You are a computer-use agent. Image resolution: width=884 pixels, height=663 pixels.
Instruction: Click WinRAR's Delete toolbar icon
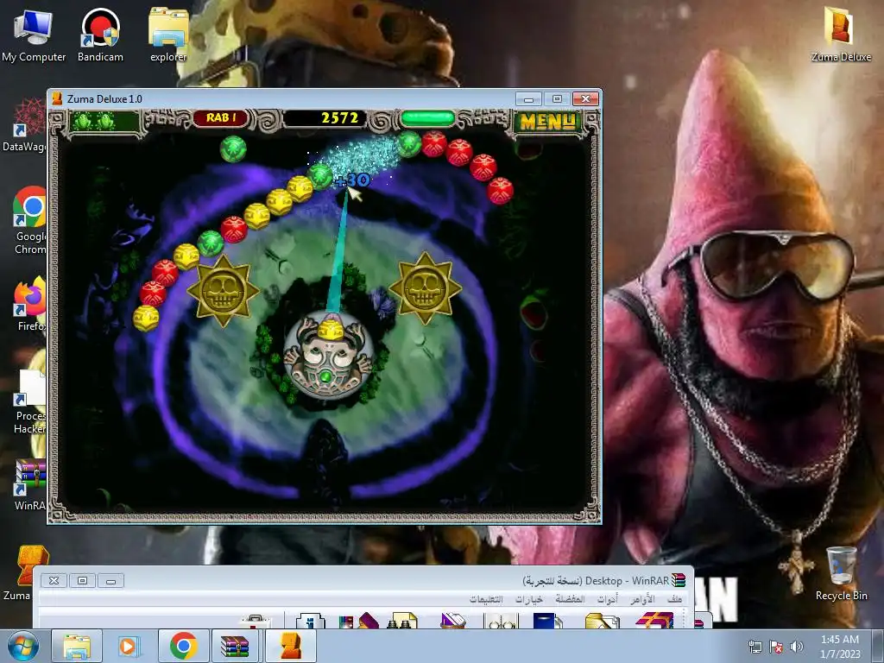pyautogui.click(x=452, y=620)
